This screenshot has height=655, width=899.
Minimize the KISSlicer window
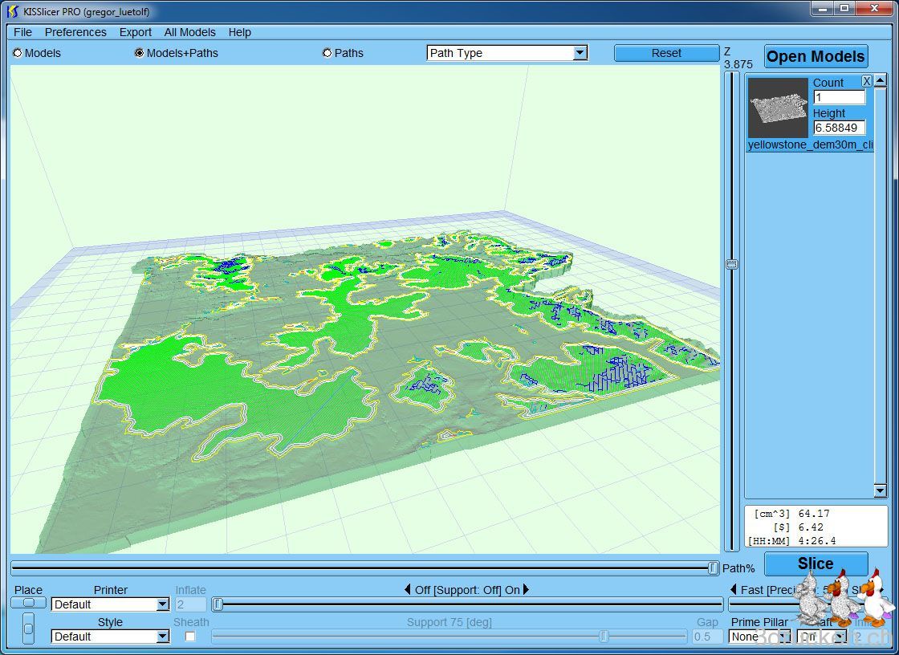pos(823,8)
